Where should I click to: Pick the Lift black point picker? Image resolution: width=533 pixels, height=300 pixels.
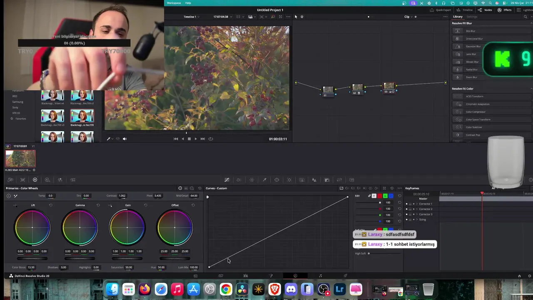[x=15, y=205]
